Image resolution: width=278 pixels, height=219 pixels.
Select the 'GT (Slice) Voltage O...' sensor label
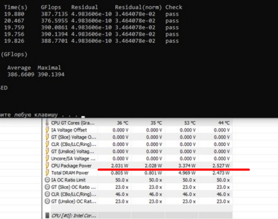[x=74, y=137]
